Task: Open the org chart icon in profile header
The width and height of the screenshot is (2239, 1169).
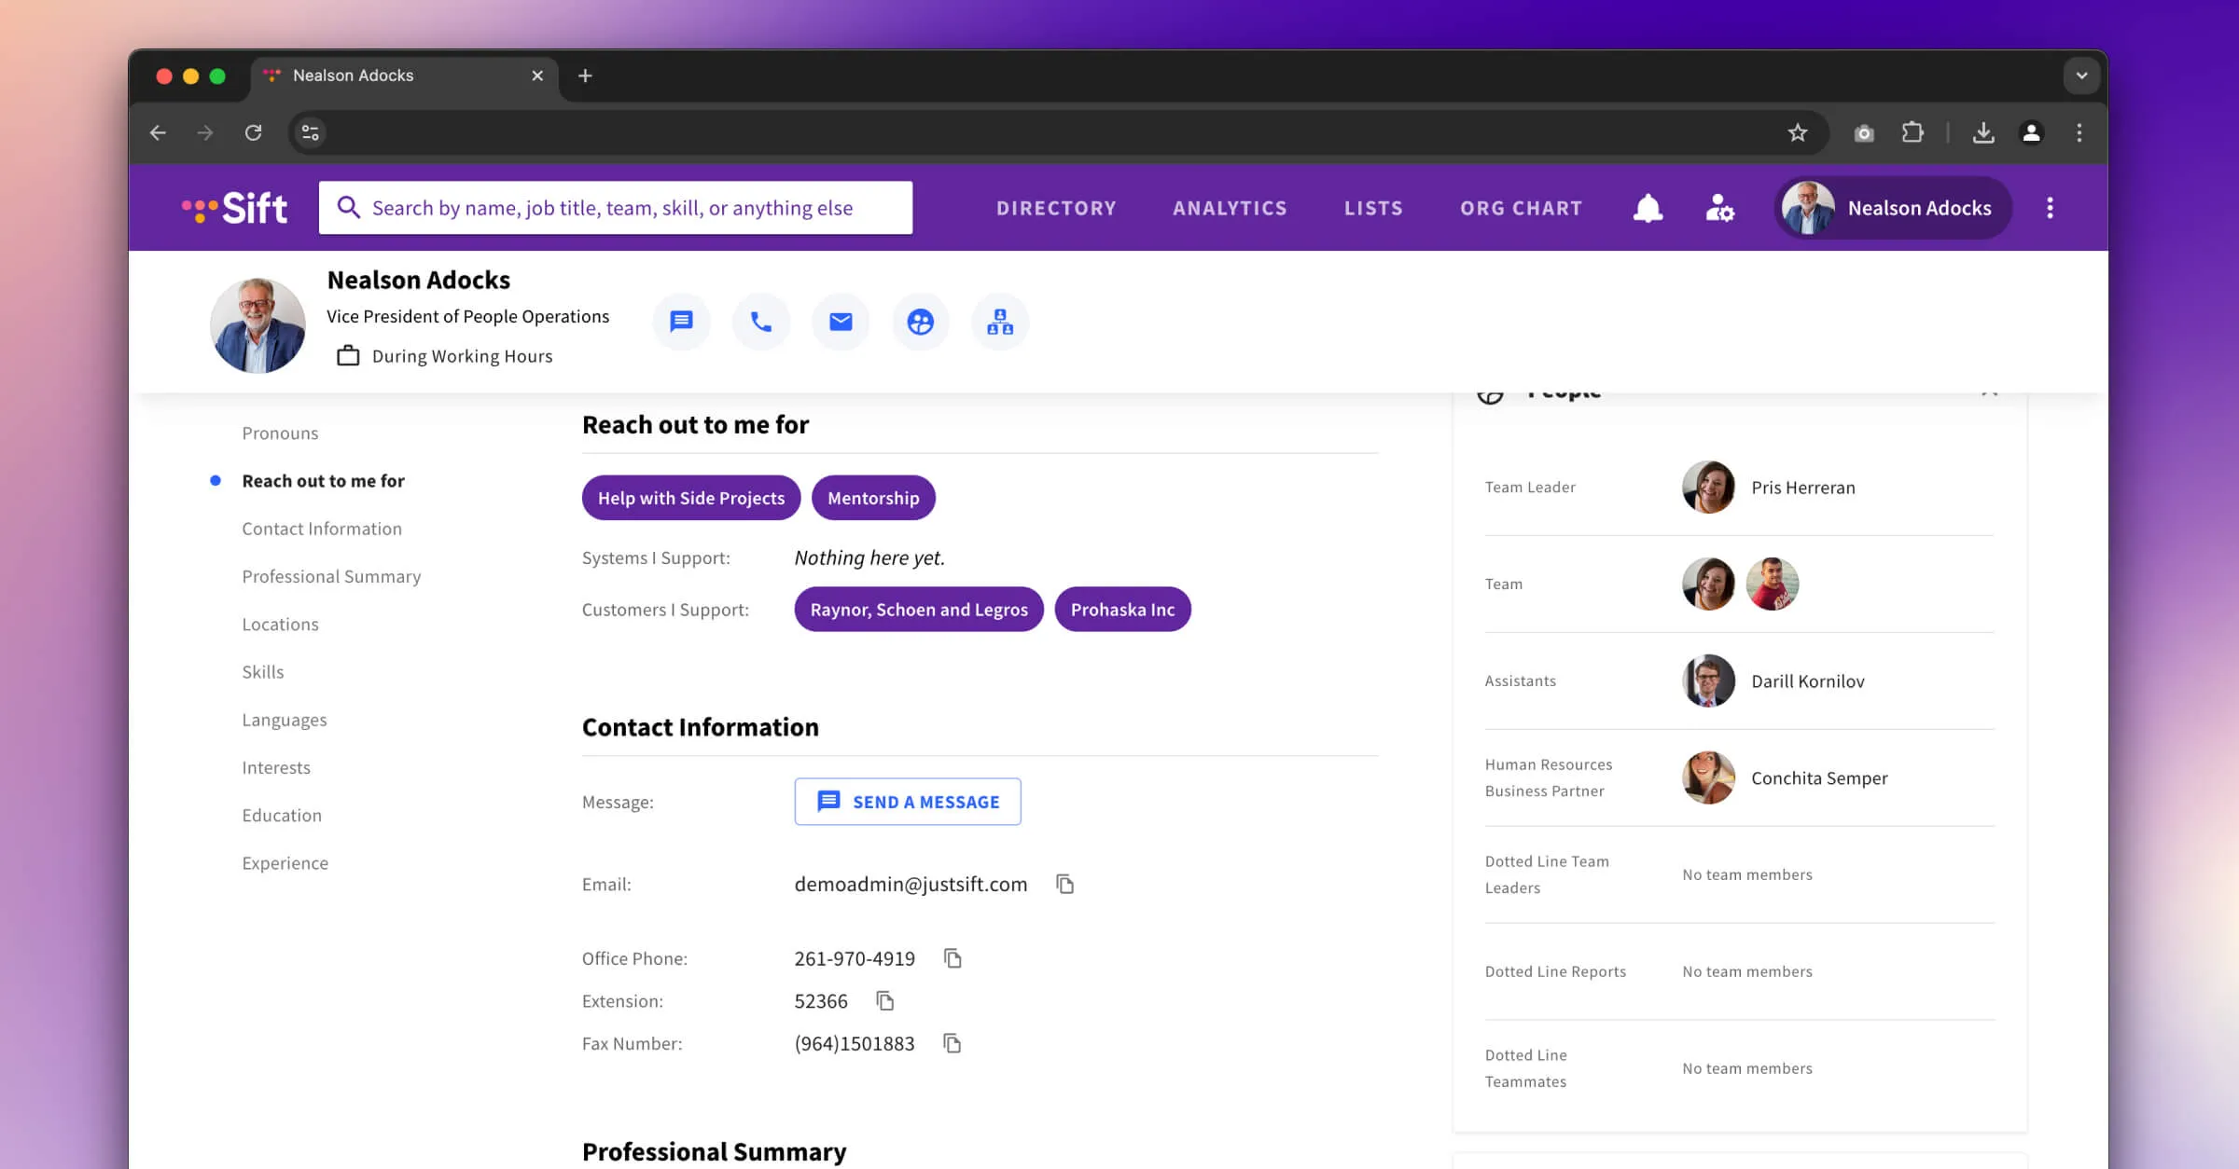Action: (x=1000, y=322)
